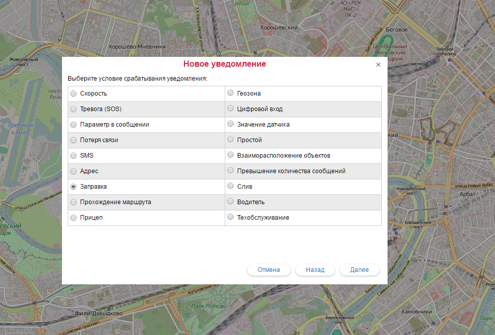
Task: Pick Взаиморасположение объектов condition
Action: [230, 156]
